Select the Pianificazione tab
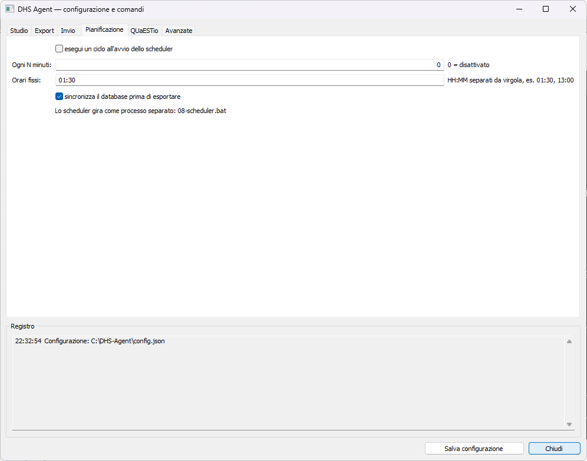This screenshot has height=461, width=587. [x=104, y=29]
